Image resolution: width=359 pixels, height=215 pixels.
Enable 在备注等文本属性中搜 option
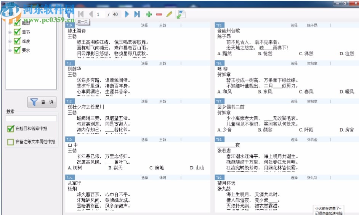(x=11, y=142)
